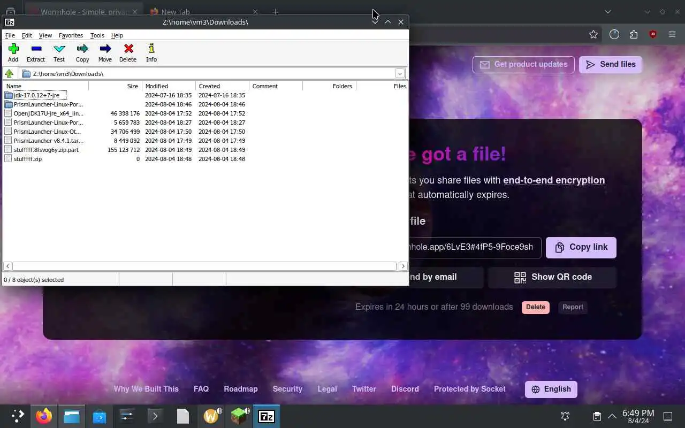
Task: Click the 7z logo in the title bar
Action: click(x=10, y=22)
